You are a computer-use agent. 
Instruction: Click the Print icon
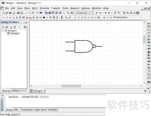[18, 13]
